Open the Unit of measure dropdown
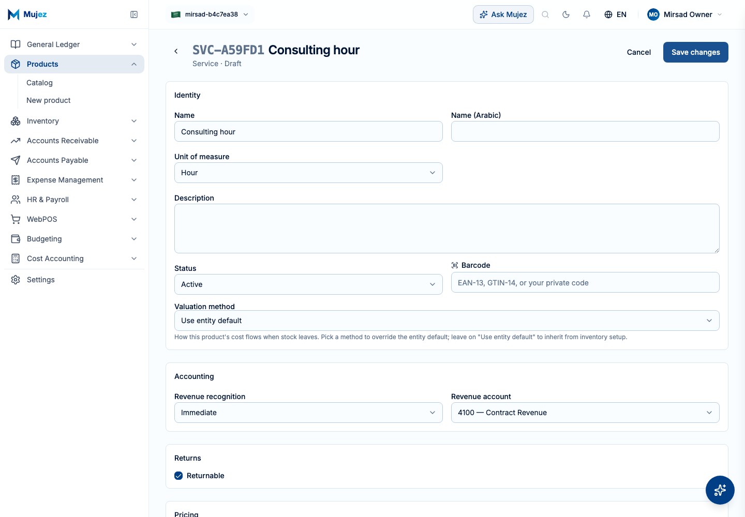Viewport: 745px width, 517px height. 308,173
